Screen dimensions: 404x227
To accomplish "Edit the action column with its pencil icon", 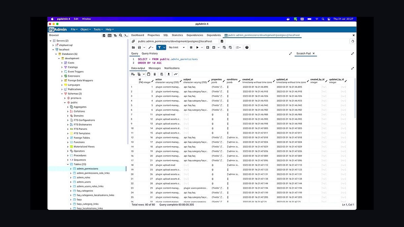I will coord(181,81).
